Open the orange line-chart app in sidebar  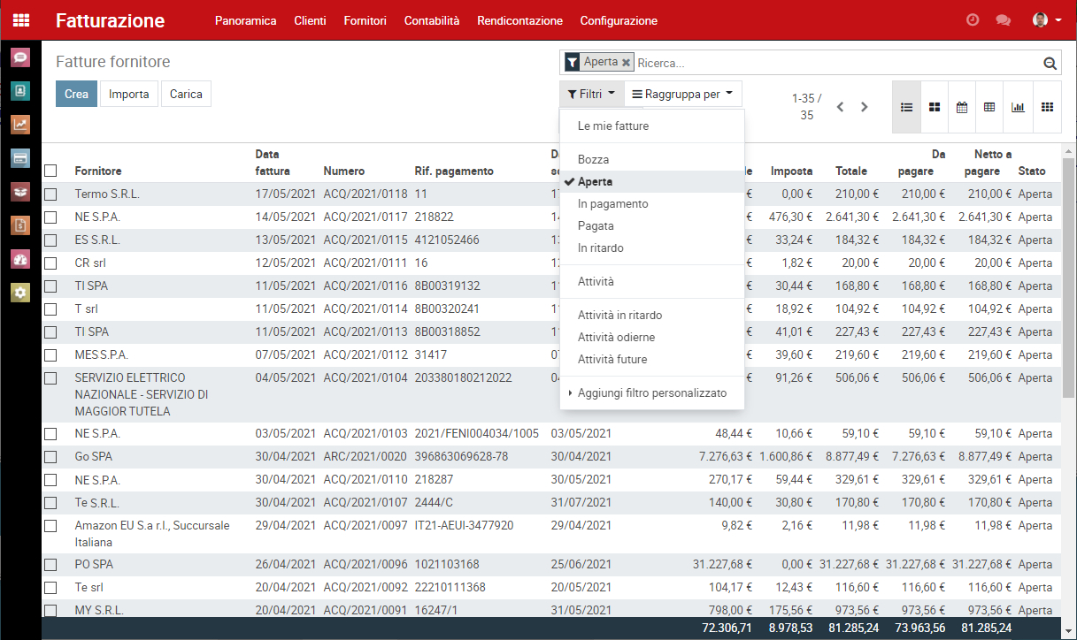click(20, 125)
